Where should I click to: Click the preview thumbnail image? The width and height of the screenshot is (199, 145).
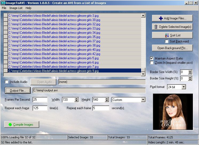pos(169,112)
